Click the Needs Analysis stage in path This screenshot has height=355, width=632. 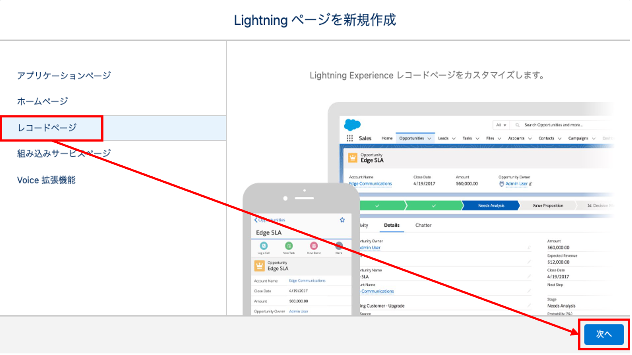(491, 206)
